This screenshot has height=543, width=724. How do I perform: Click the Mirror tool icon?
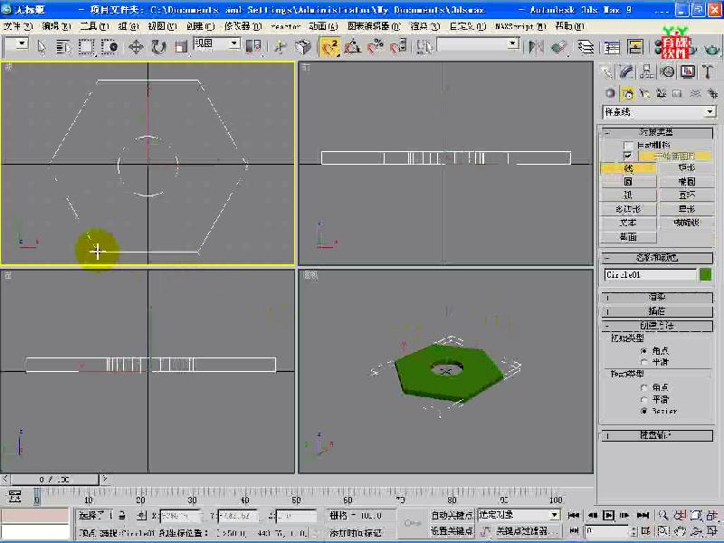click(x=536, y=47)
